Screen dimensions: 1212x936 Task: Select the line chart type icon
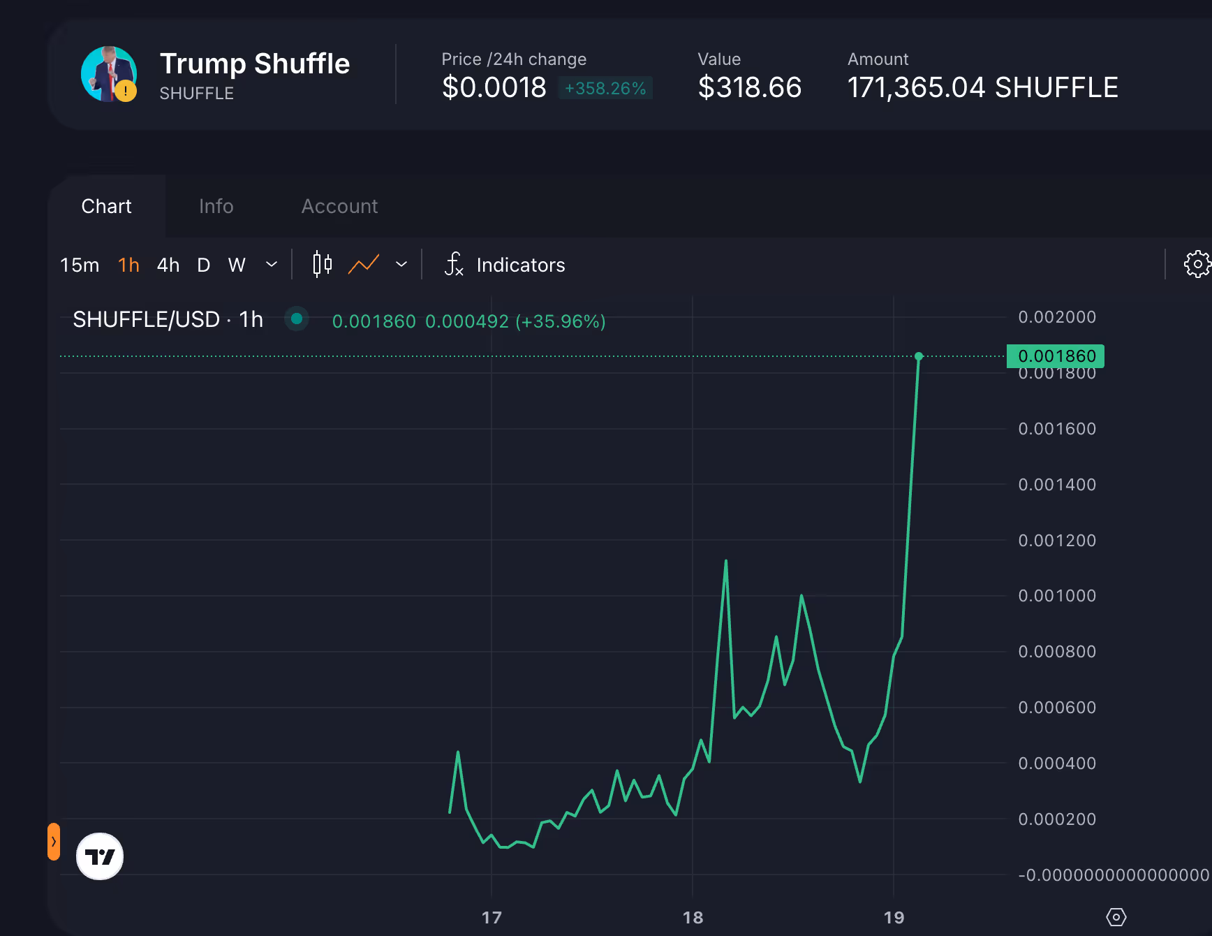[364, 265]
